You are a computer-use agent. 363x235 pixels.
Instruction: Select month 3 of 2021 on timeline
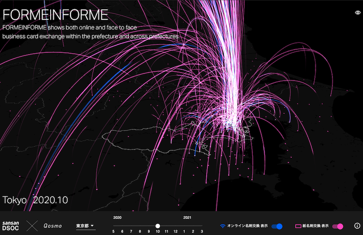[202, 231]
